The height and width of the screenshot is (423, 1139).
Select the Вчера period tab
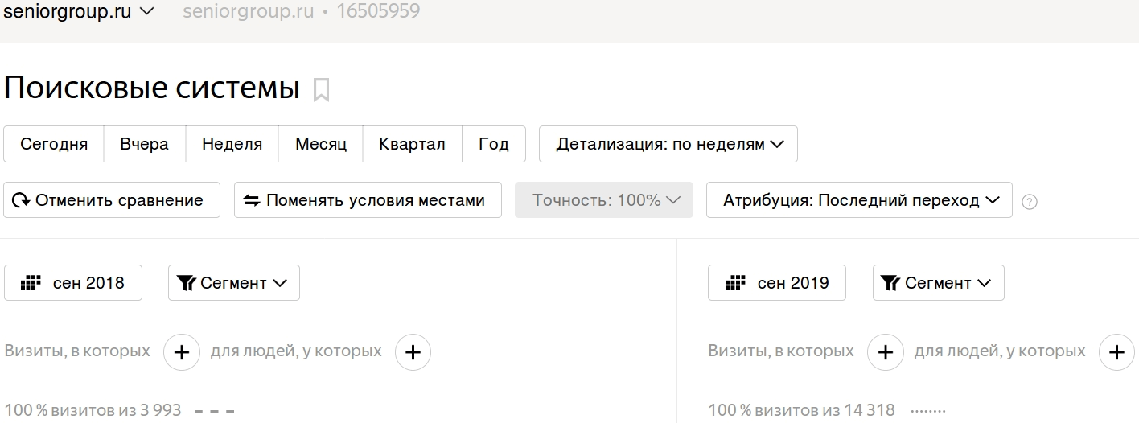coord(145,145)
